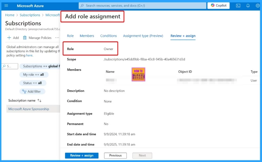The image size is (262, 162).
Task: Click the blue Review + assign button
Action: 82,156
